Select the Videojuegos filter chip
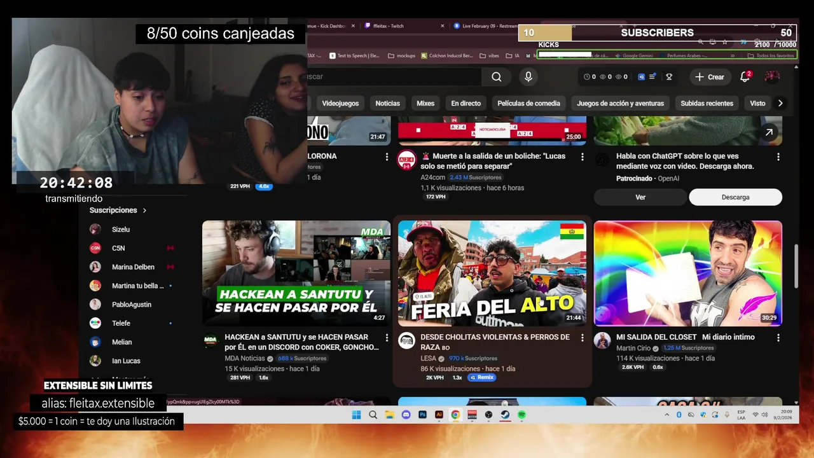The image size is (814, 458). pyautogui.click(x=340, y=103)
